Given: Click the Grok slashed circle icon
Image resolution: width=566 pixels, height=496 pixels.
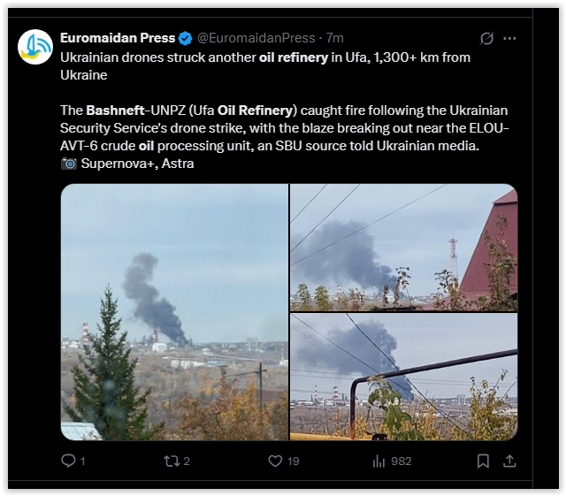Looking at the screenshot, I should (486, 38).
